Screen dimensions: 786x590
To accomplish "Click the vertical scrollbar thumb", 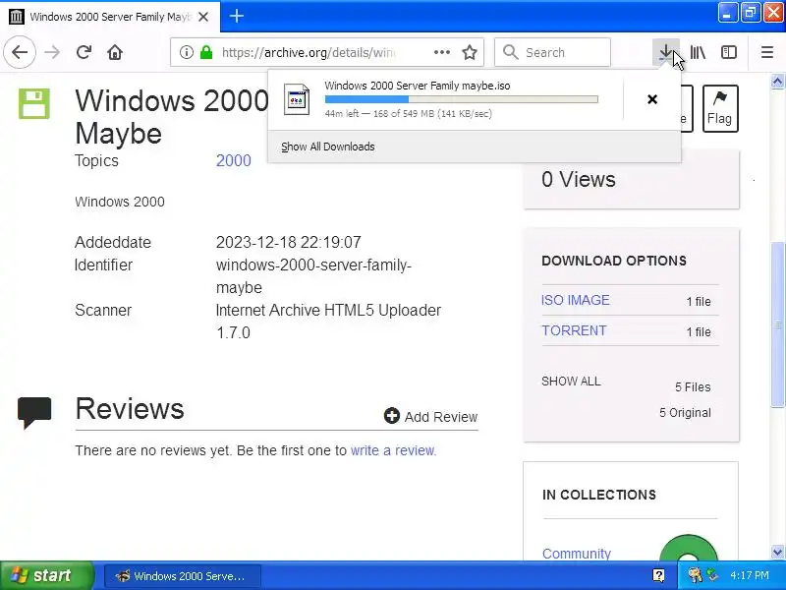I will (x=777, y=324).
